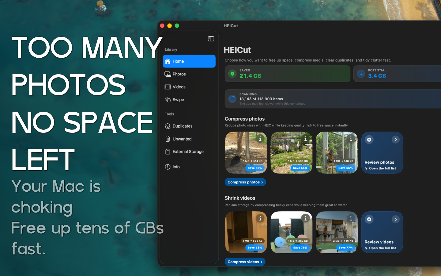This screenshot has height=276, width=441.
Task: Click the Save 55% badge on cat photo
Action: coord(345,168)
